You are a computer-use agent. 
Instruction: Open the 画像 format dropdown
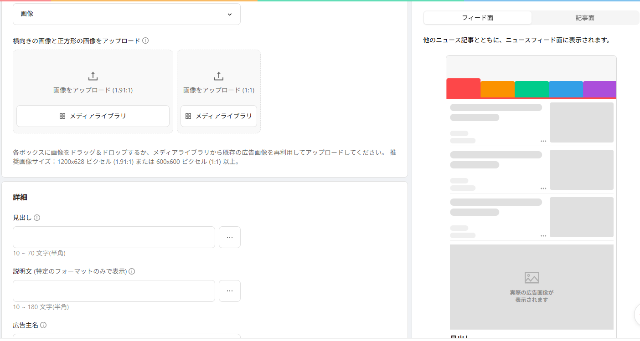pos(127,14)
